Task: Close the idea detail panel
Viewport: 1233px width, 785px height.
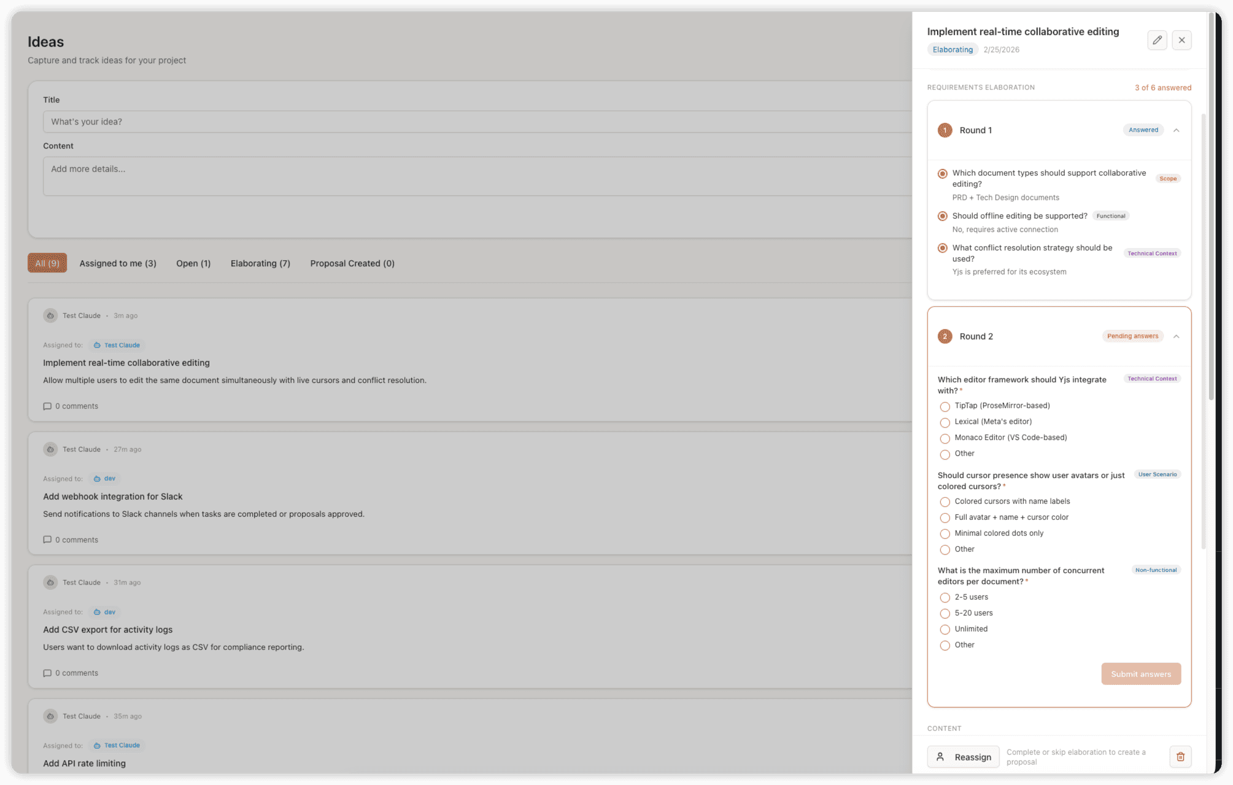Action: point(1181,41)
